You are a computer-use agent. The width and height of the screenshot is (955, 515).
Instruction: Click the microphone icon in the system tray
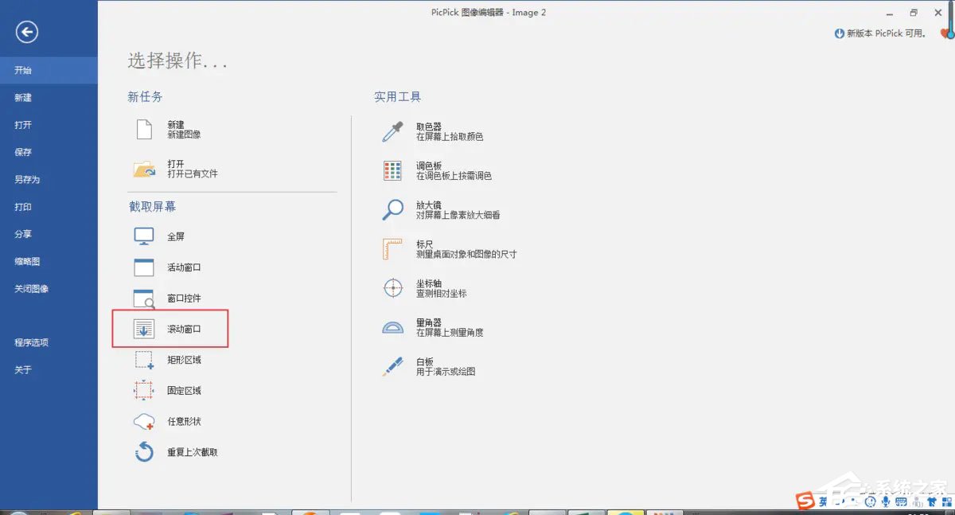coord(886,501)
